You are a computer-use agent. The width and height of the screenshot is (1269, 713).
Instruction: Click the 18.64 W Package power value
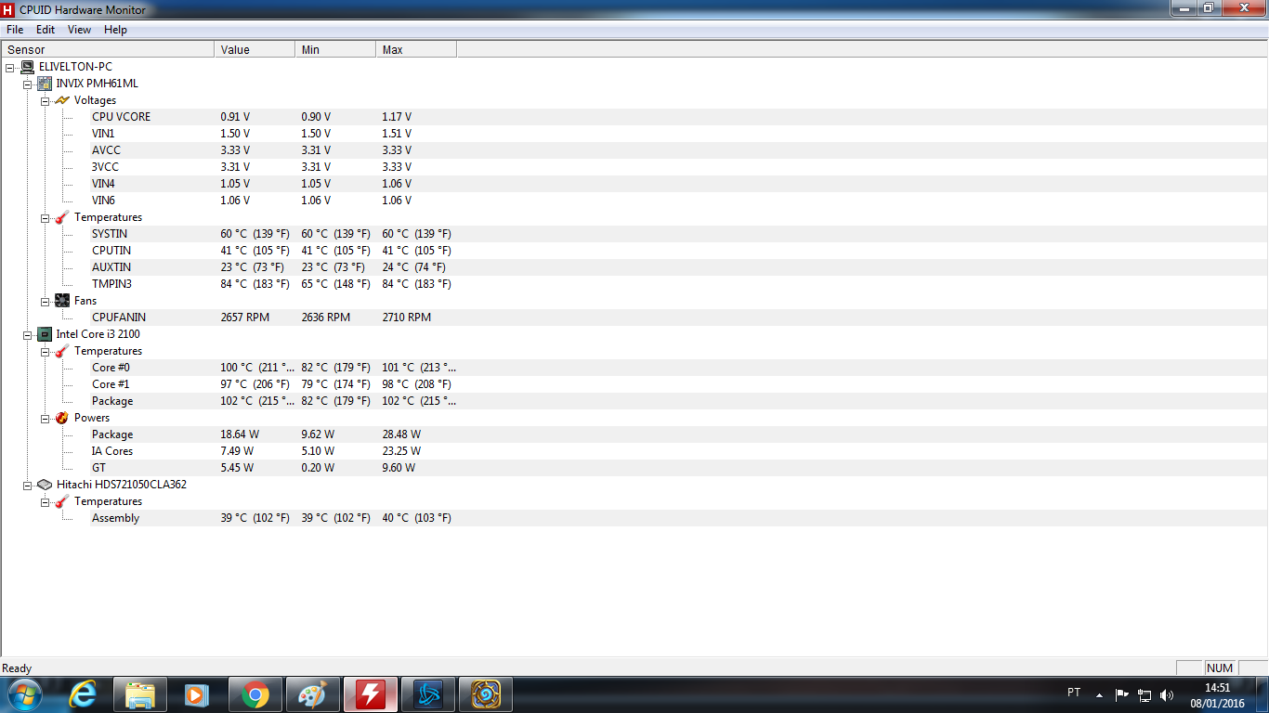(x=240, y=434)
